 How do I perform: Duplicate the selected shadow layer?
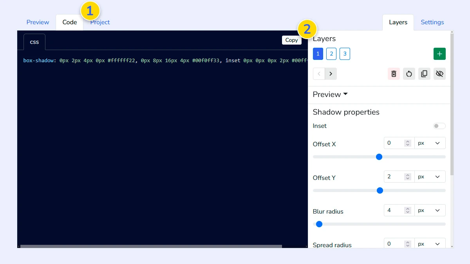424,74
